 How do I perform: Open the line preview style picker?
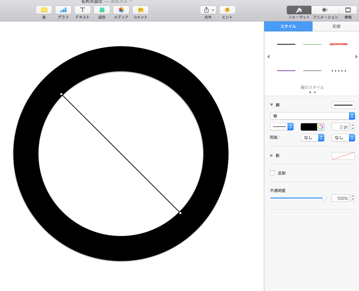click(x=343, y=105)
